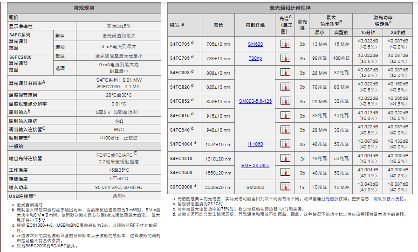Screen dimensions: 418x252
Task: Click the HI1060 fiber link
Action: point(255,144)
